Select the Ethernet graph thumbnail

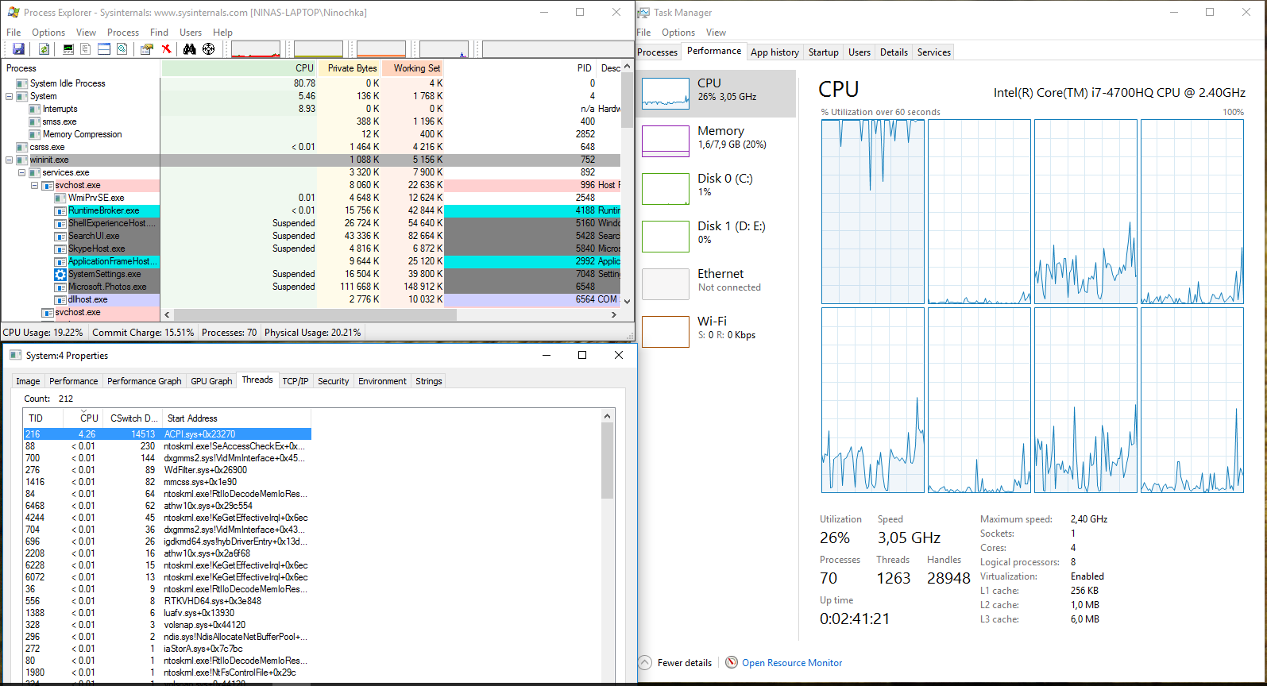tap(666, 284)
